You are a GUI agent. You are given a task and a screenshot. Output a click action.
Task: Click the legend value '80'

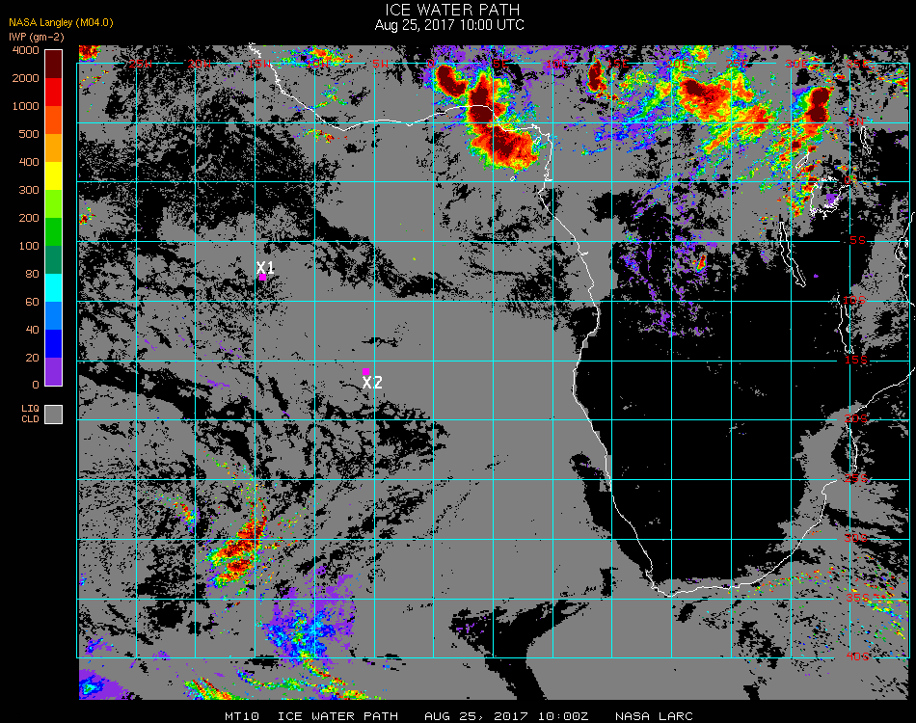click(x=33, y=275)
